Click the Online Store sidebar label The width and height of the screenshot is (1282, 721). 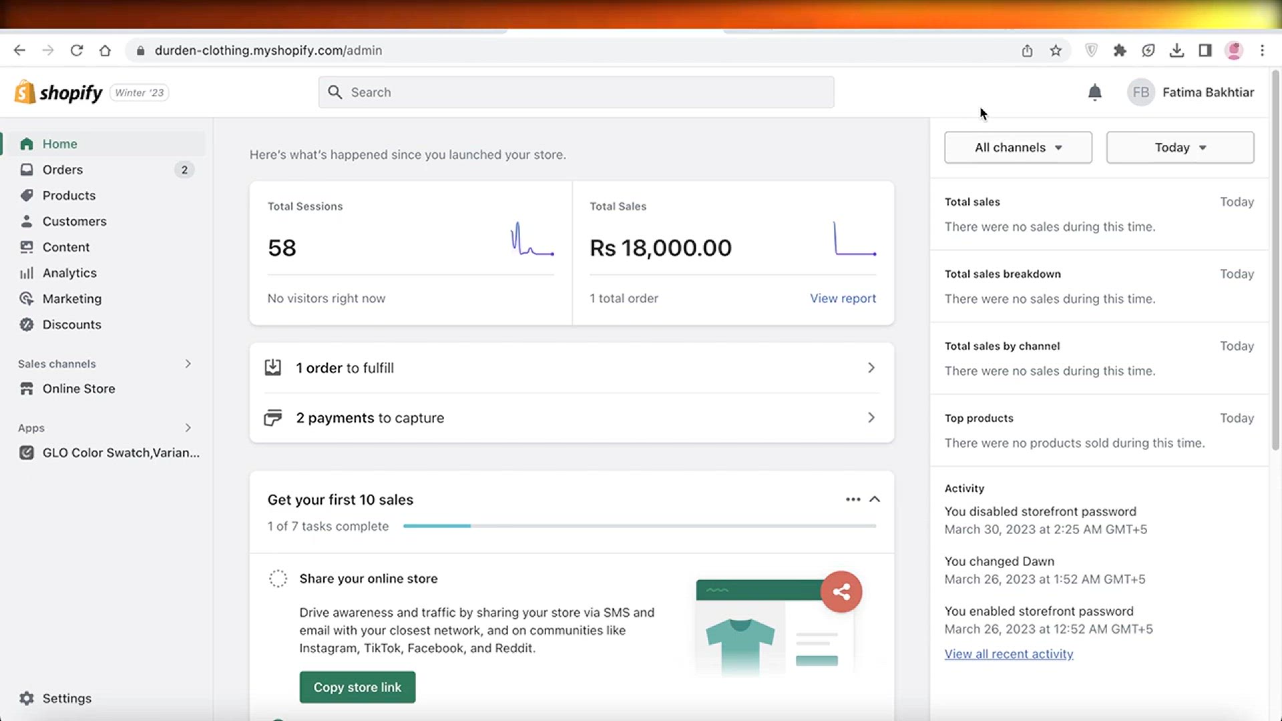click(79, 389)
